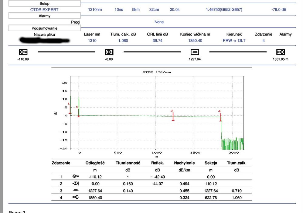The image size is (303, 213).
Task: Open the Alarmy section header
Action: point(44,16)
